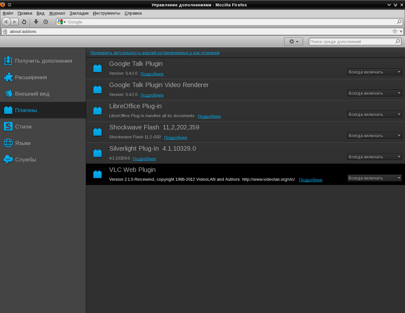Reload the current page
405x313 pixels.
tap(24, 22)
